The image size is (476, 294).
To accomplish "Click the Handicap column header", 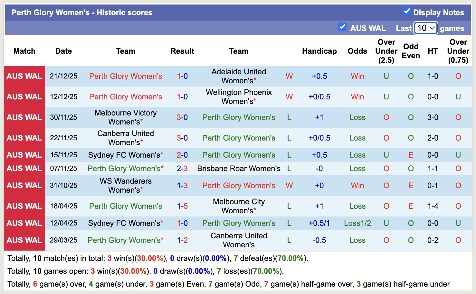I will click(x=319, y=51).
